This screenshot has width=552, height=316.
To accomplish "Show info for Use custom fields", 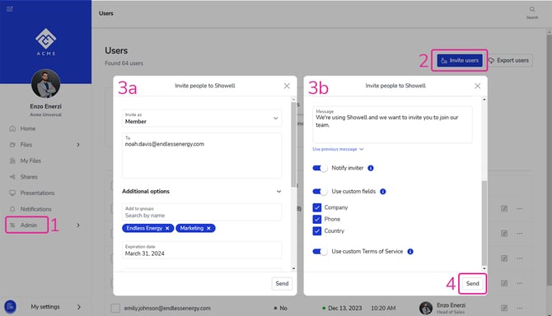I will (x=383, y=192).
